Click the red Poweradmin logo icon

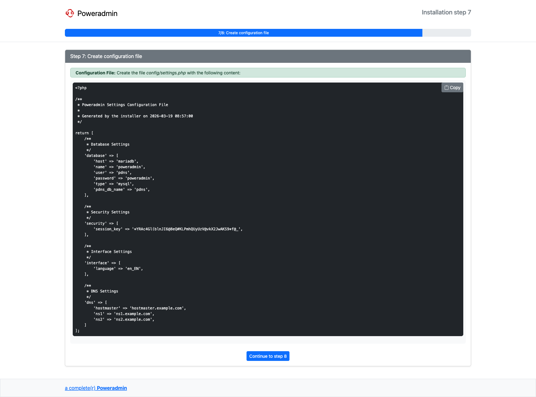(x=70, y=13)
